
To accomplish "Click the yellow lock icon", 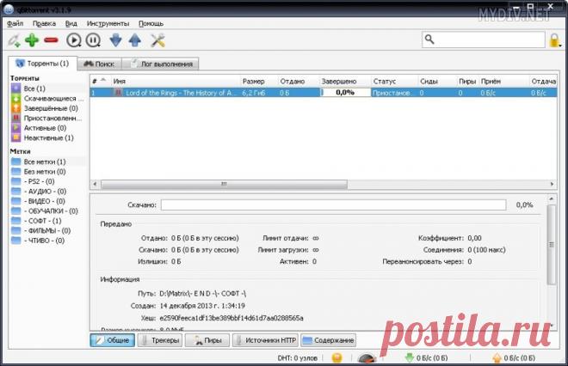I will (555, 40).
